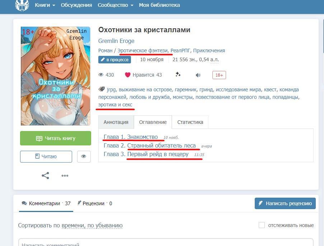This screenshot has height=246, width=324.
Task: Click the sparkle stars icon
Action: point(178,74)
